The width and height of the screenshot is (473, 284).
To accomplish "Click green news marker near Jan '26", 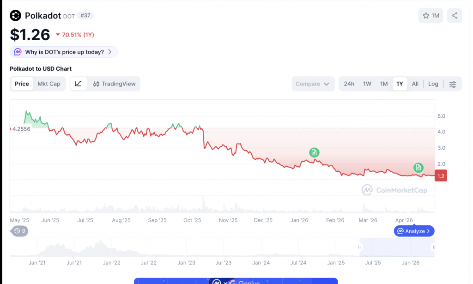I will [x=314, y=152].
